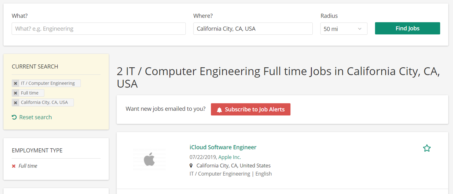Viewport: 453px width, 194px height.
Task: Click the Find Jobs button
Action: 407,28
